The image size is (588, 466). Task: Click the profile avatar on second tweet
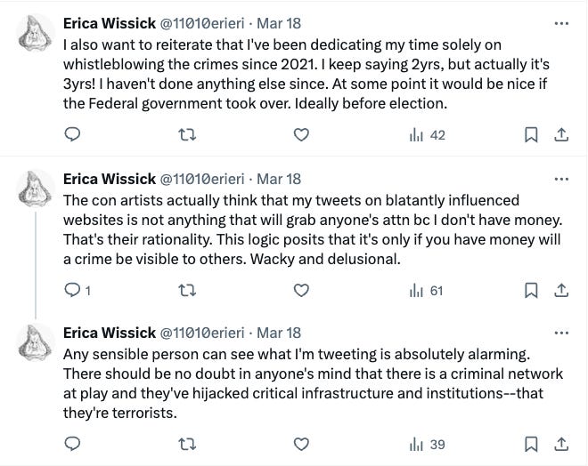point(35,189)
